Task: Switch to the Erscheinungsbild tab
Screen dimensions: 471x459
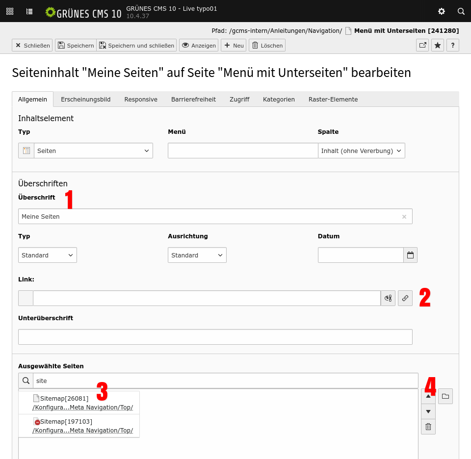Action: point(85,99)
